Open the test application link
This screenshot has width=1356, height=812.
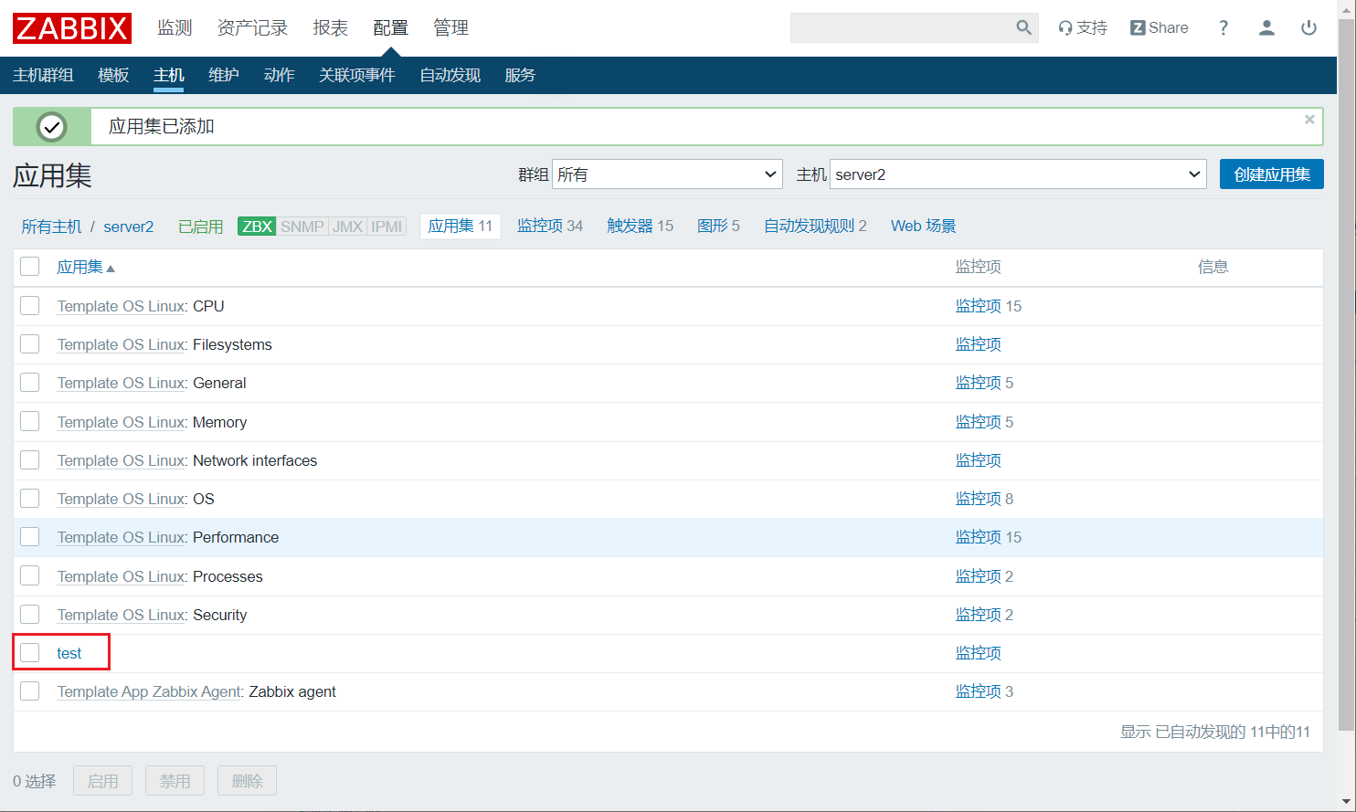coord(69,653)
